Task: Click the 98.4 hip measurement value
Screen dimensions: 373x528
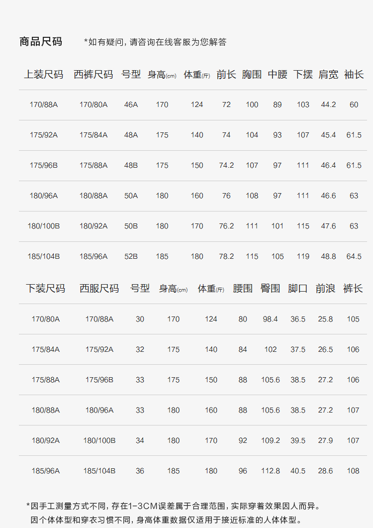Action: pyautogui.click(x=271, y=319)
